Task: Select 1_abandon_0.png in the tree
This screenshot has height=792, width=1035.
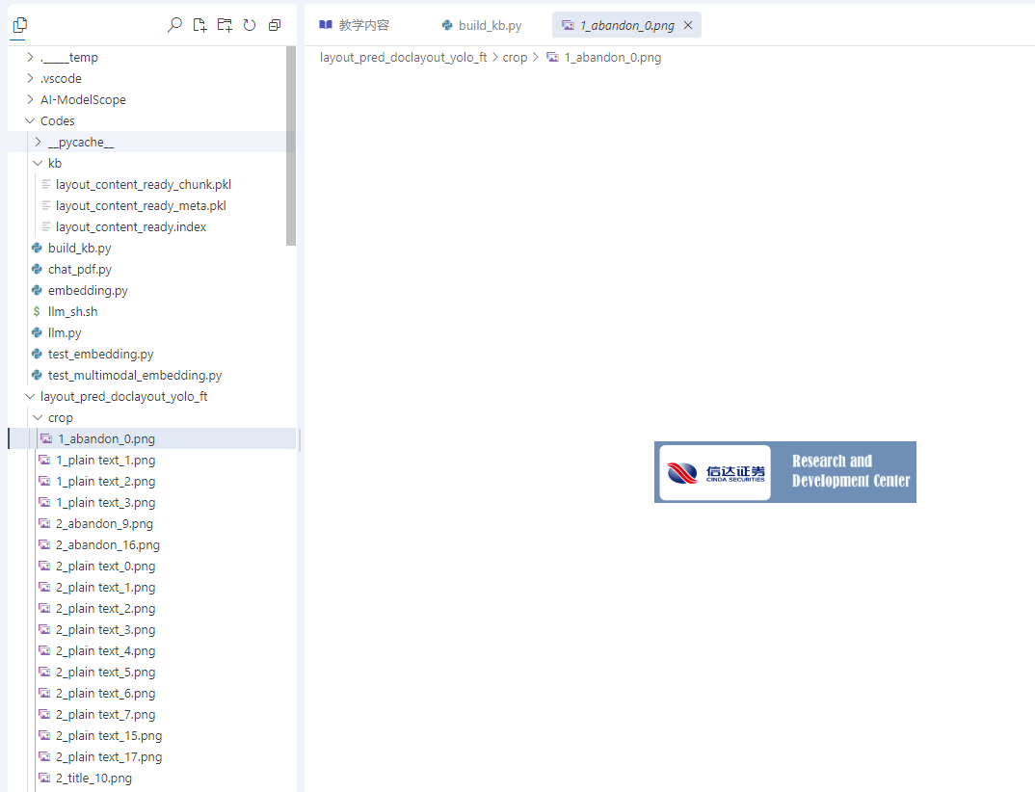Action: (x=152, y=439)
